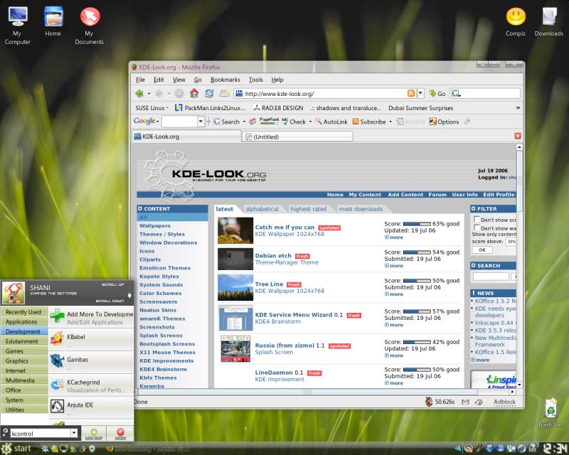
Task: Open the Trash Can on desktop
Action: pyautogui.click(x=551, y=413)
